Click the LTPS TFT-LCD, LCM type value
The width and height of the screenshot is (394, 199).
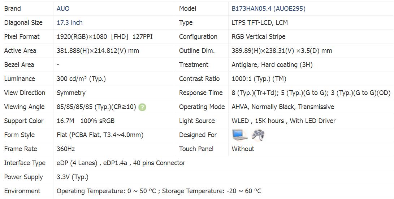(x=260, y=23)
